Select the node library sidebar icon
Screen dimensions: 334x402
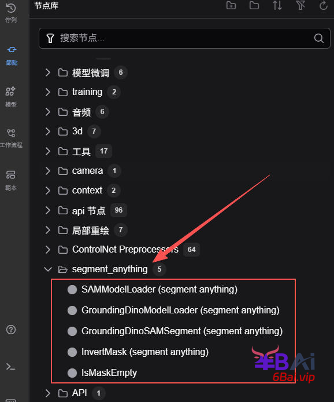12,56
